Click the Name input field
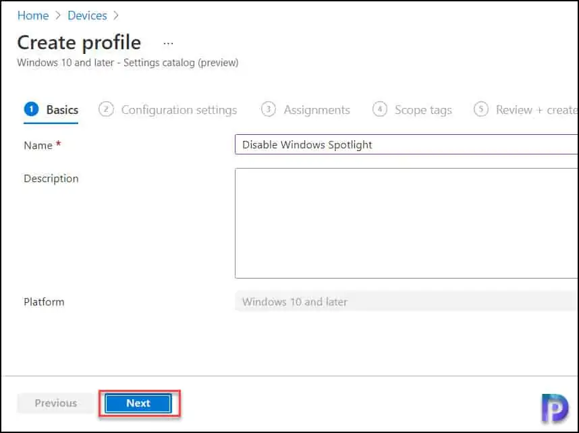This screenshot has height=433, width=579. pyautogui.click(x=406, y=144)
